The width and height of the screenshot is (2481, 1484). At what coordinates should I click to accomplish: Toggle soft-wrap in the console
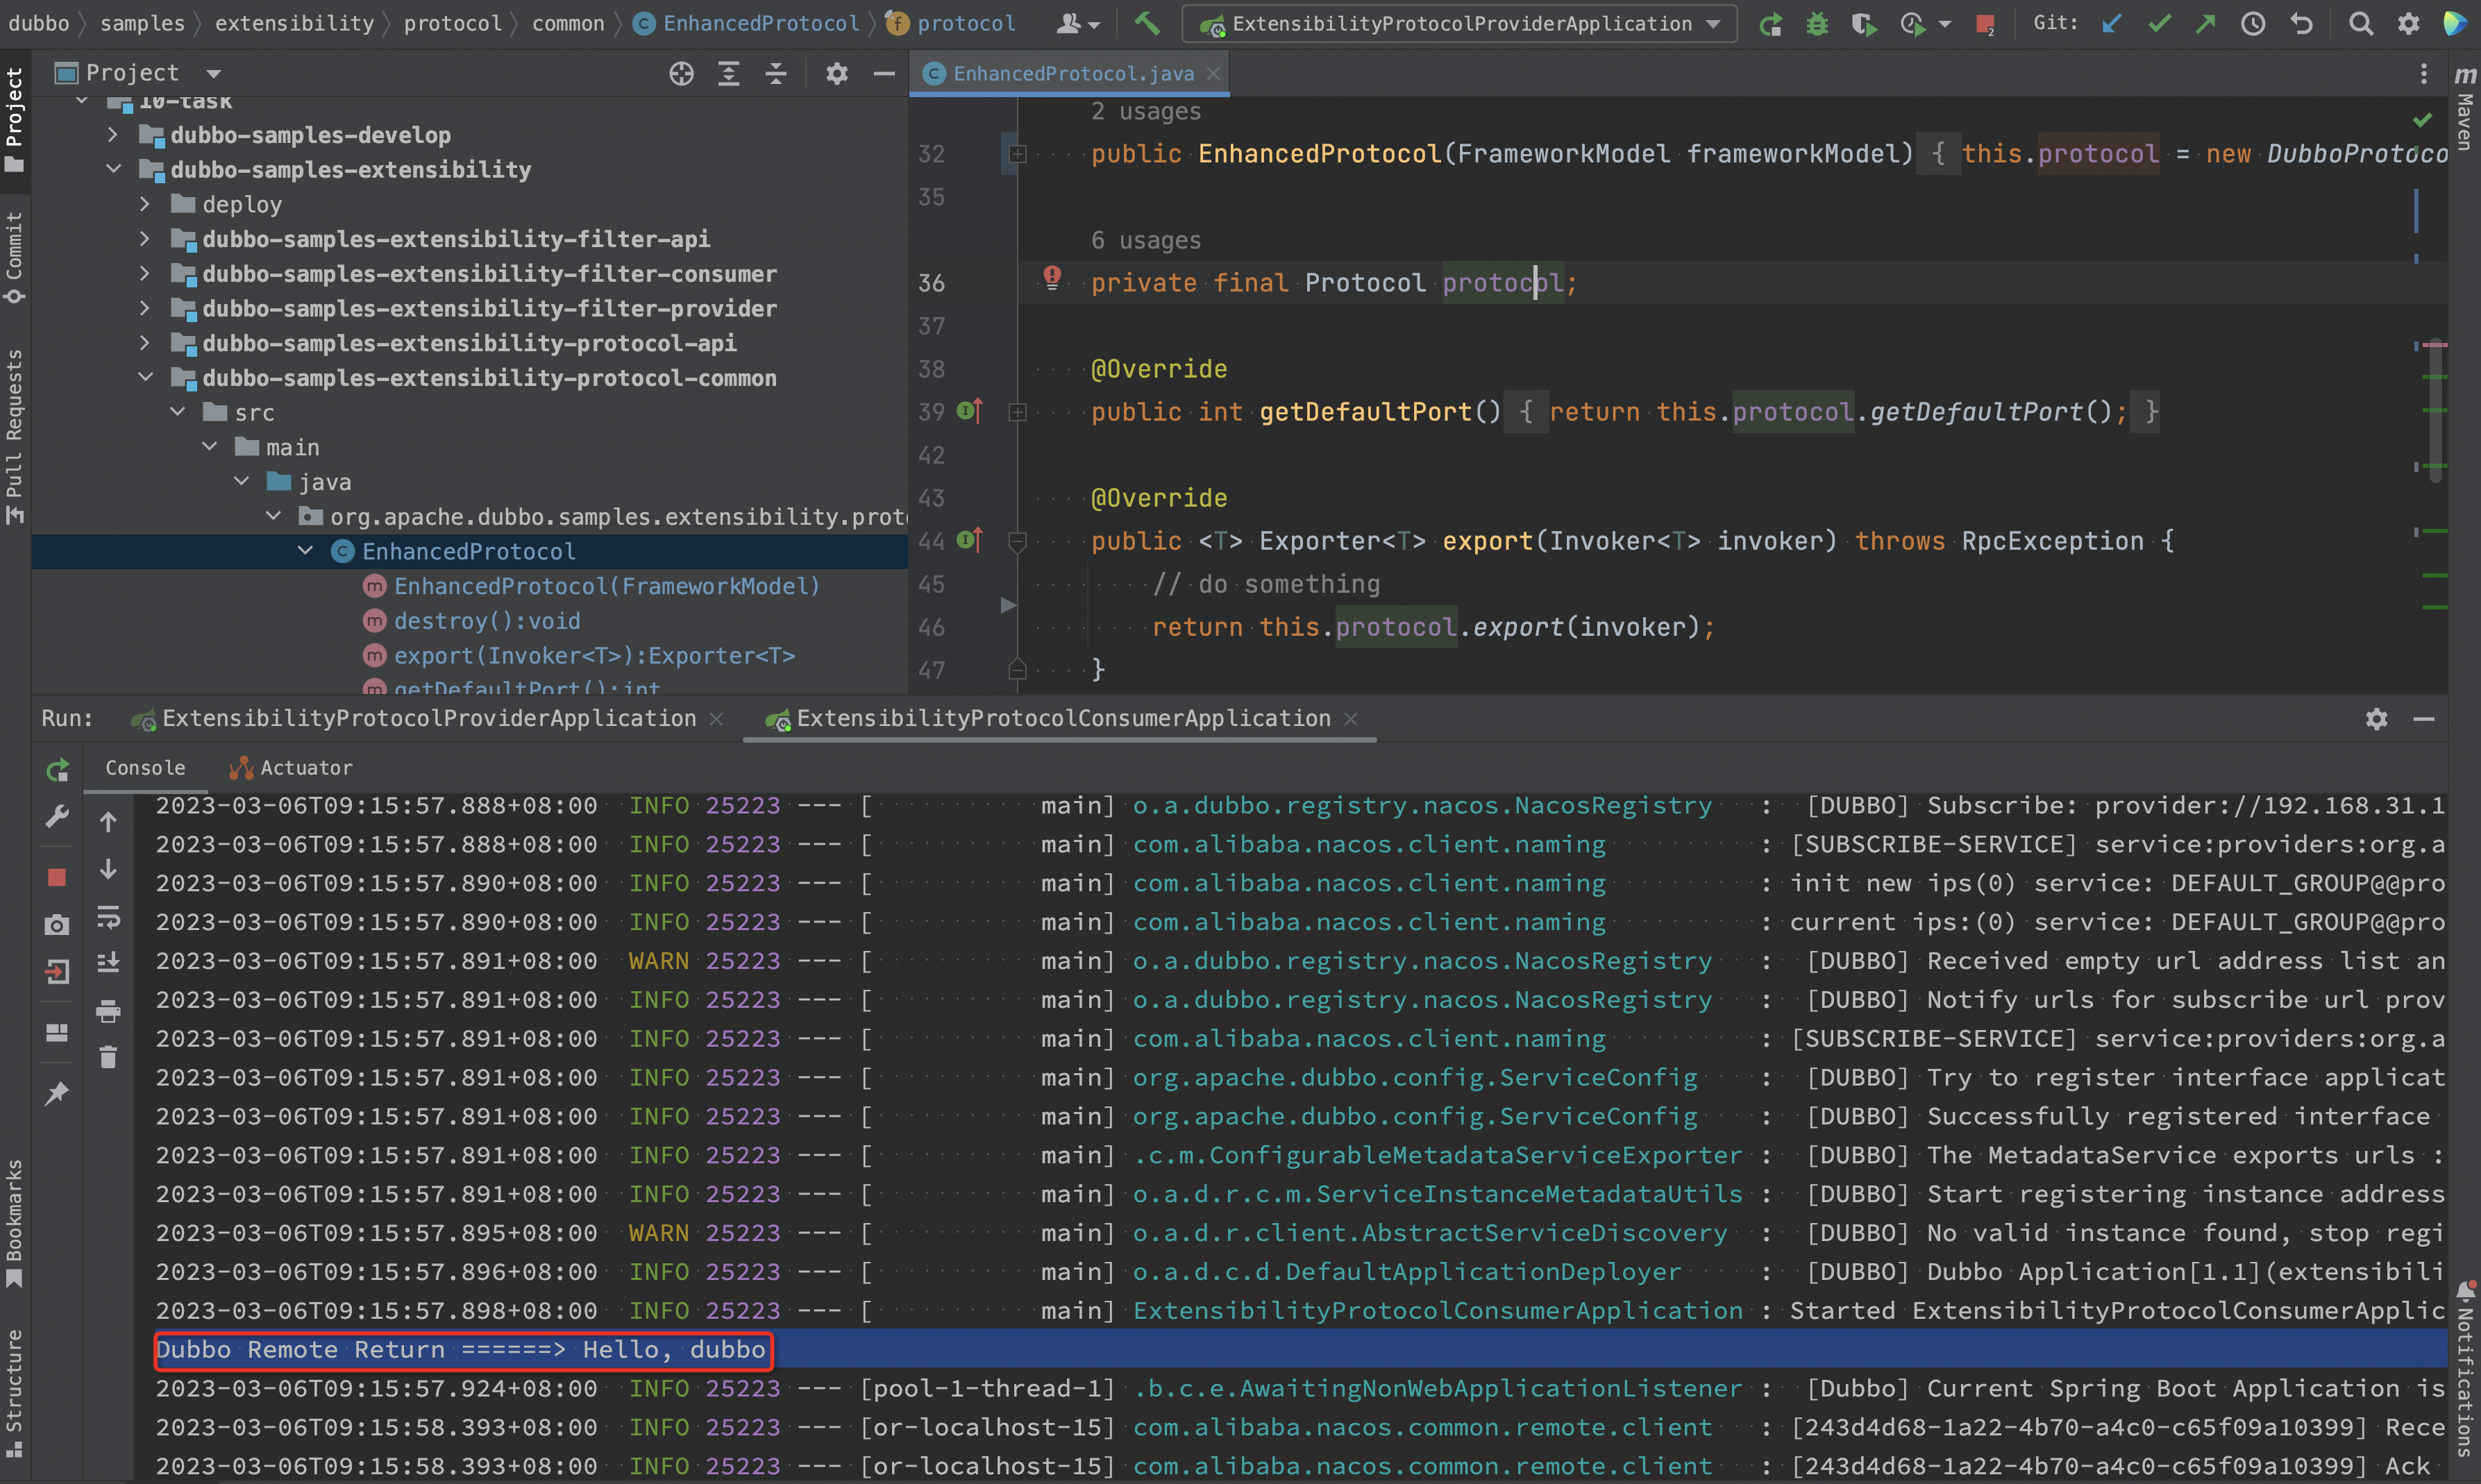click(x=108, y=917)
